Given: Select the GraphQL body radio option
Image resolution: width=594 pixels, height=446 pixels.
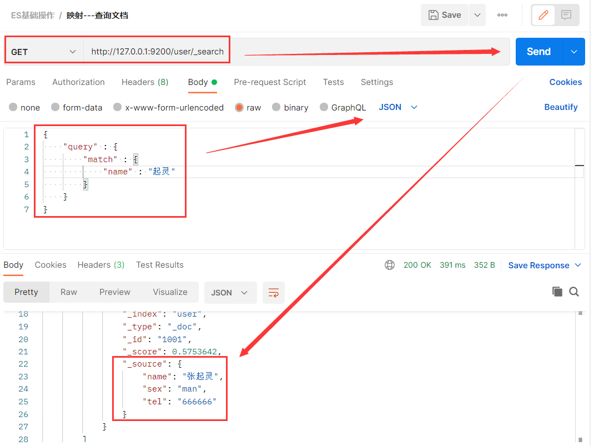Looking at the screenshot, I should coord(324,107).
